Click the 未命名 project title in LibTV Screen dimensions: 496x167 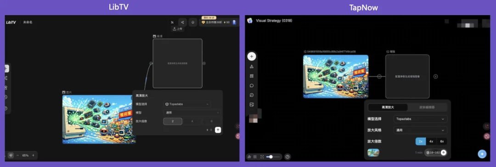[28, 22]
